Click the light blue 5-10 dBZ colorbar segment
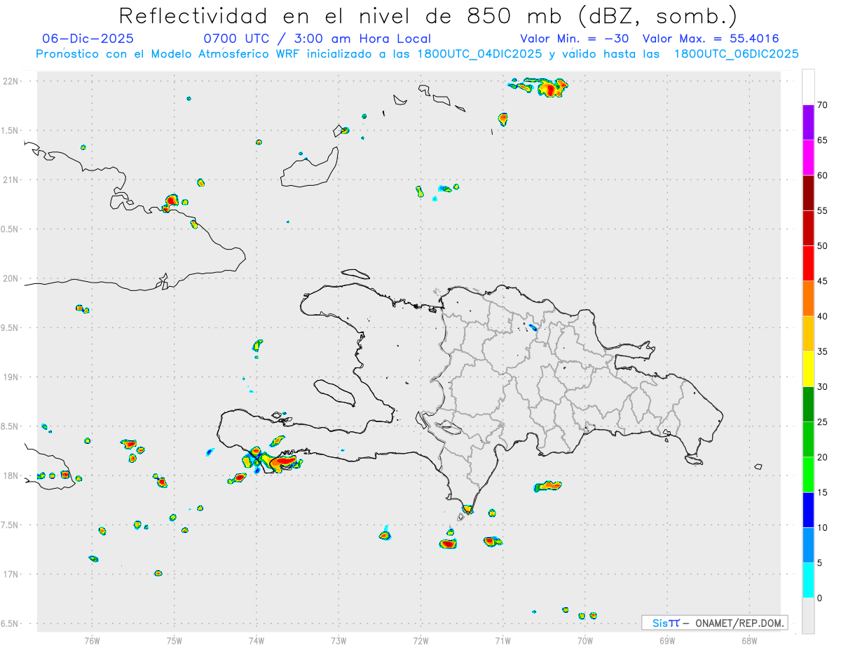This screenshot has height=650, width=841. (808, 545)
